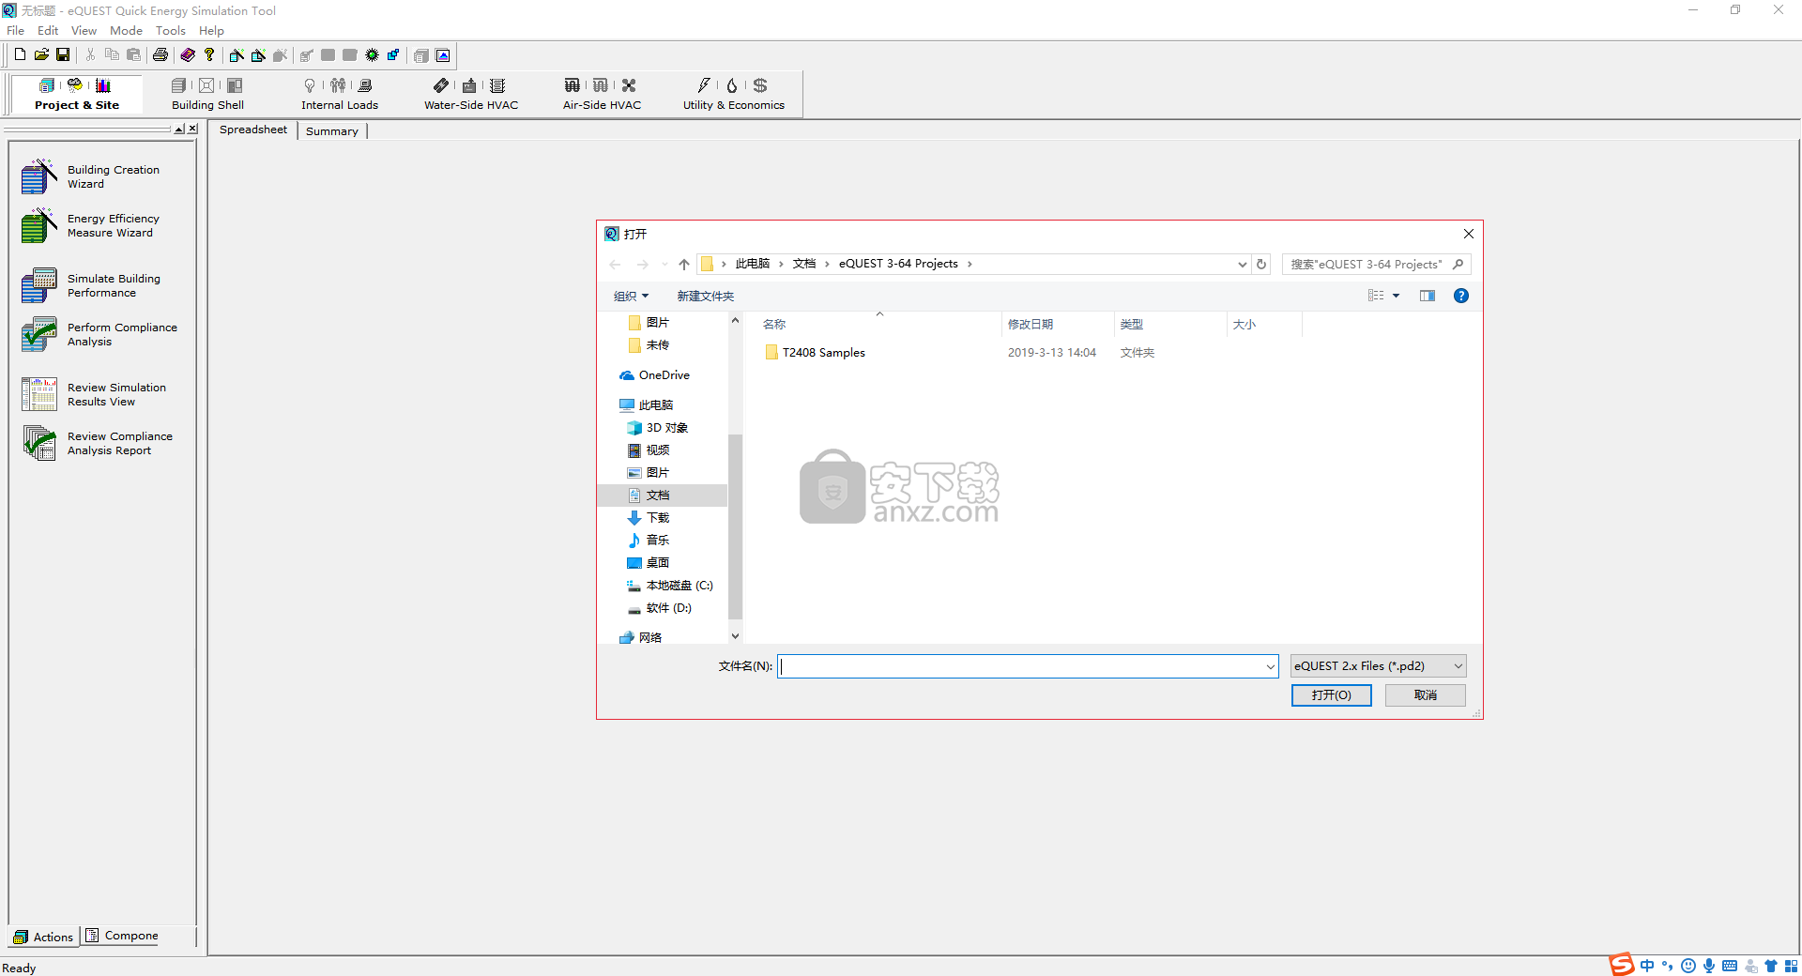Expand the chevron after eQUEST 3-64 Projects
The width and height of the screenshot is (1802, 976).
pos(970,264)
